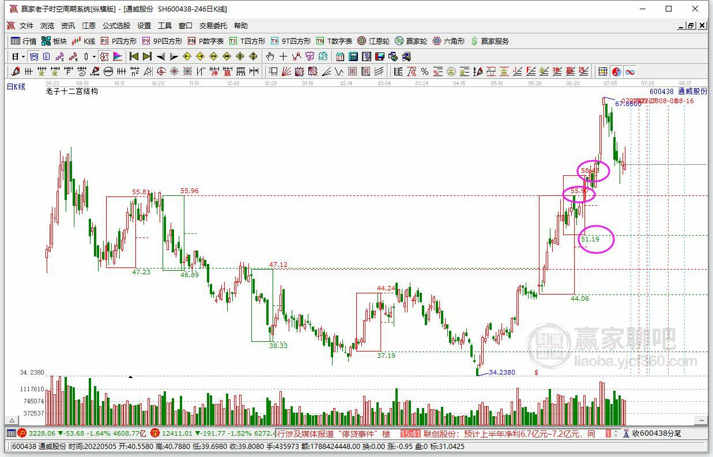Switch to K线 chart view
This screenshot has width=713, height=457.
(x=83, y=41)
